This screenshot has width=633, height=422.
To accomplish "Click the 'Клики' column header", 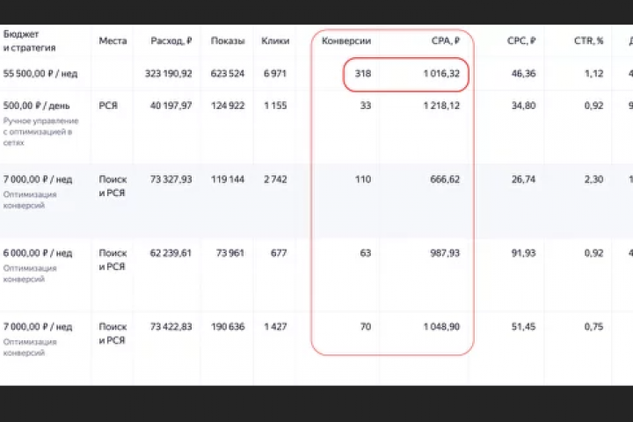I will point(275,40).
